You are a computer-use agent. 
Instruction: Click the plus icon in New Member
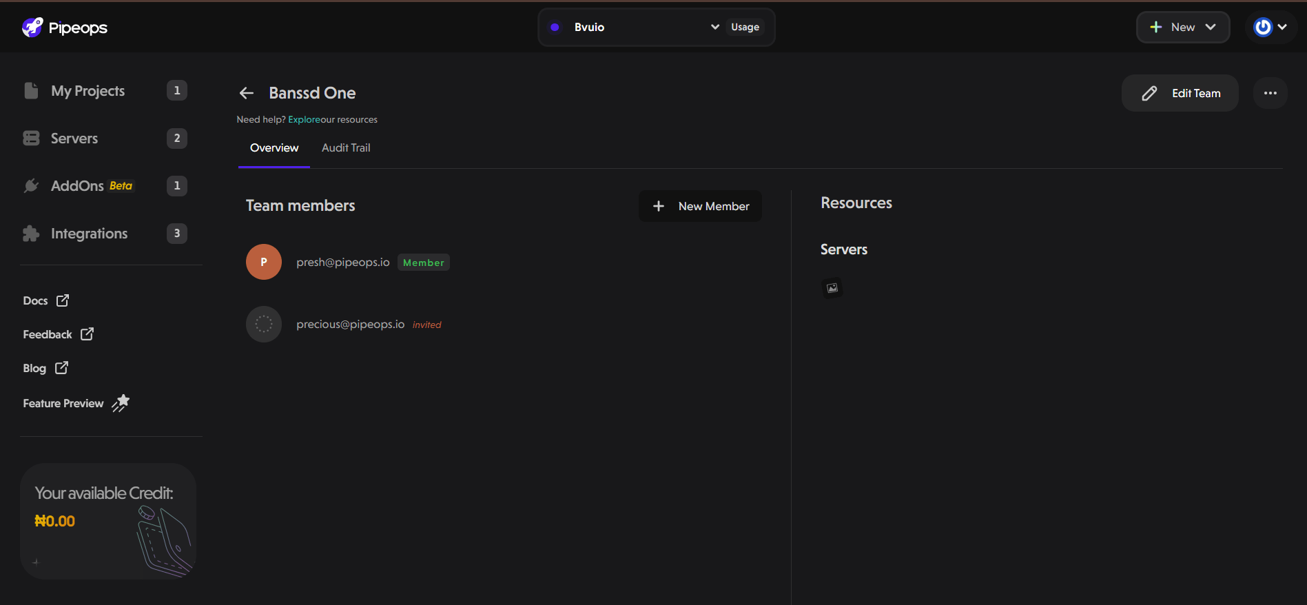click(x=659, y=206)
